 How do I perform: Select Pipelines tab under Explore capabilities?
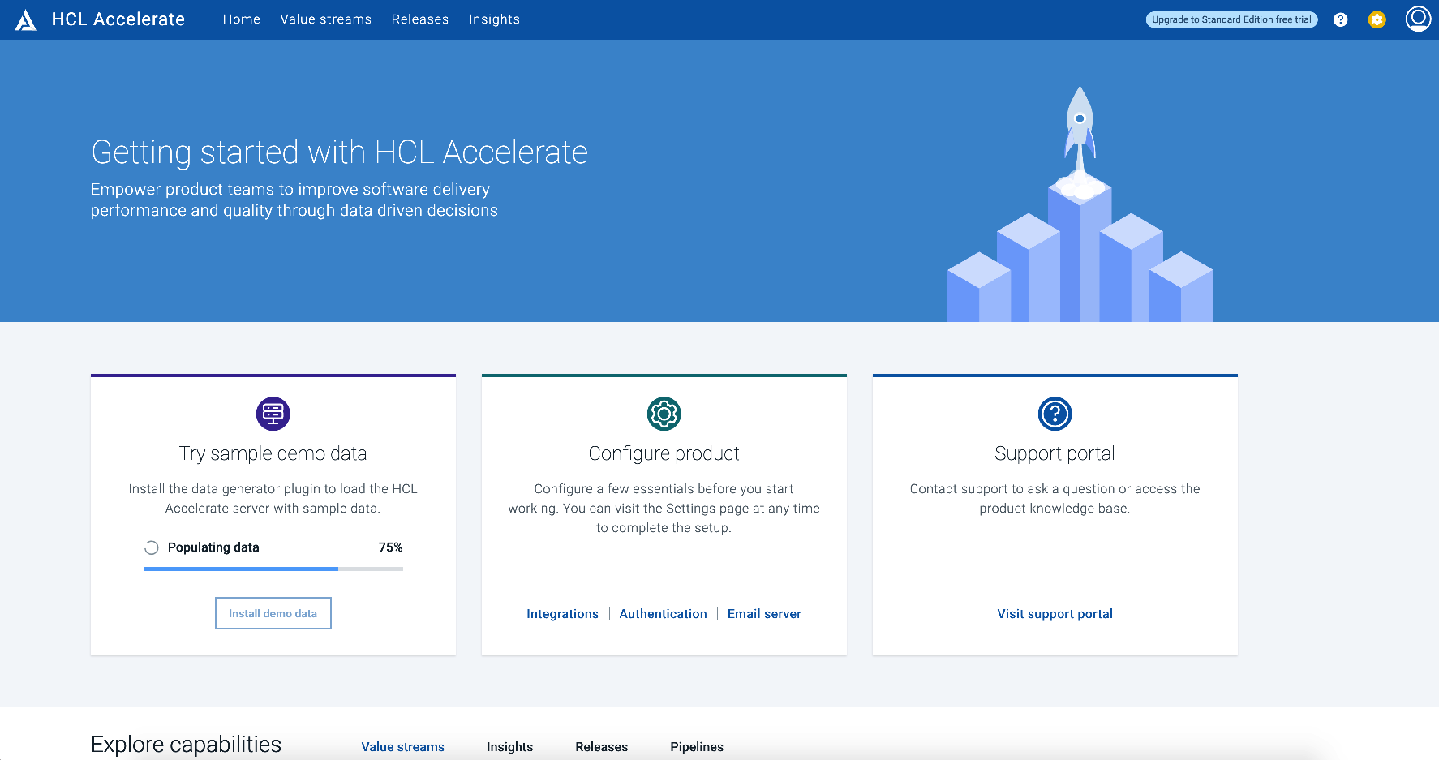(697, 747)
